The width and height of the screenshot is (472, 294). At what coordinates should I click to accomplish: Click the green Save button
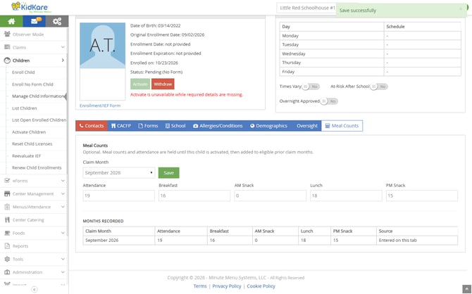tap(168, 172)
